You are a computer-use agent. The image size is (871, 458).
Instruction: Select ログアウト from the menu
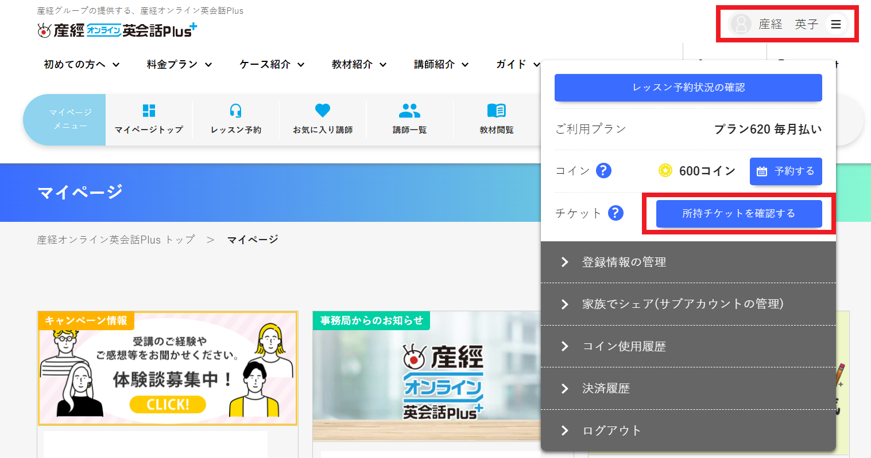click(x=688, y=430)
